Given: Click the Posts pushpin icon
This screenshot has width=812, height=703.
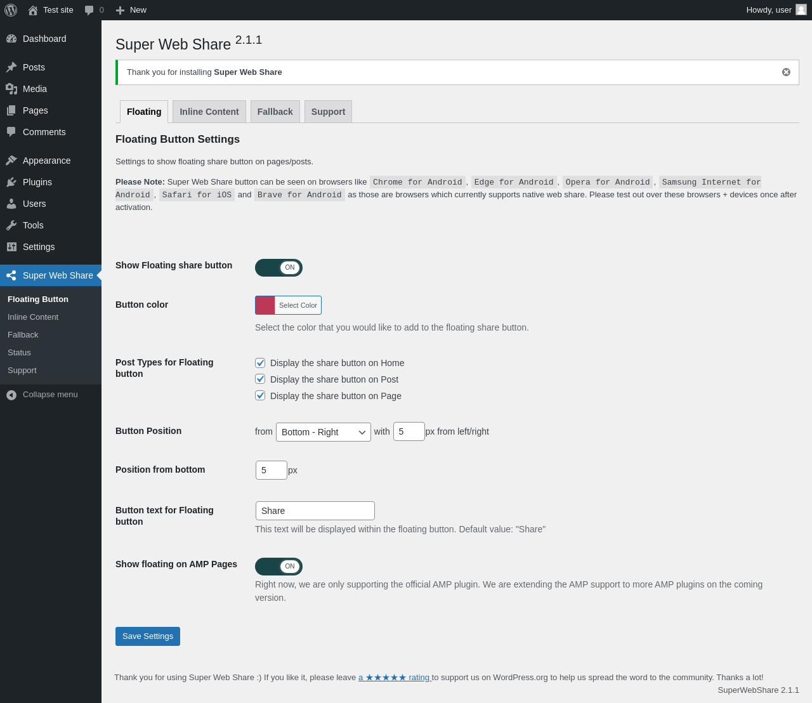Looking at the screenshot, I should [11, 67].
